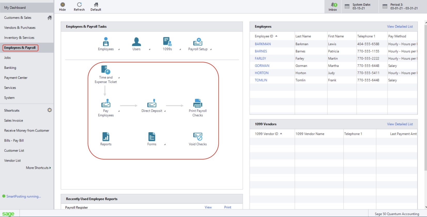Viewport: 427px width, 217px height.
Task: Open the Employees task icon
Action: coord(106,41)
